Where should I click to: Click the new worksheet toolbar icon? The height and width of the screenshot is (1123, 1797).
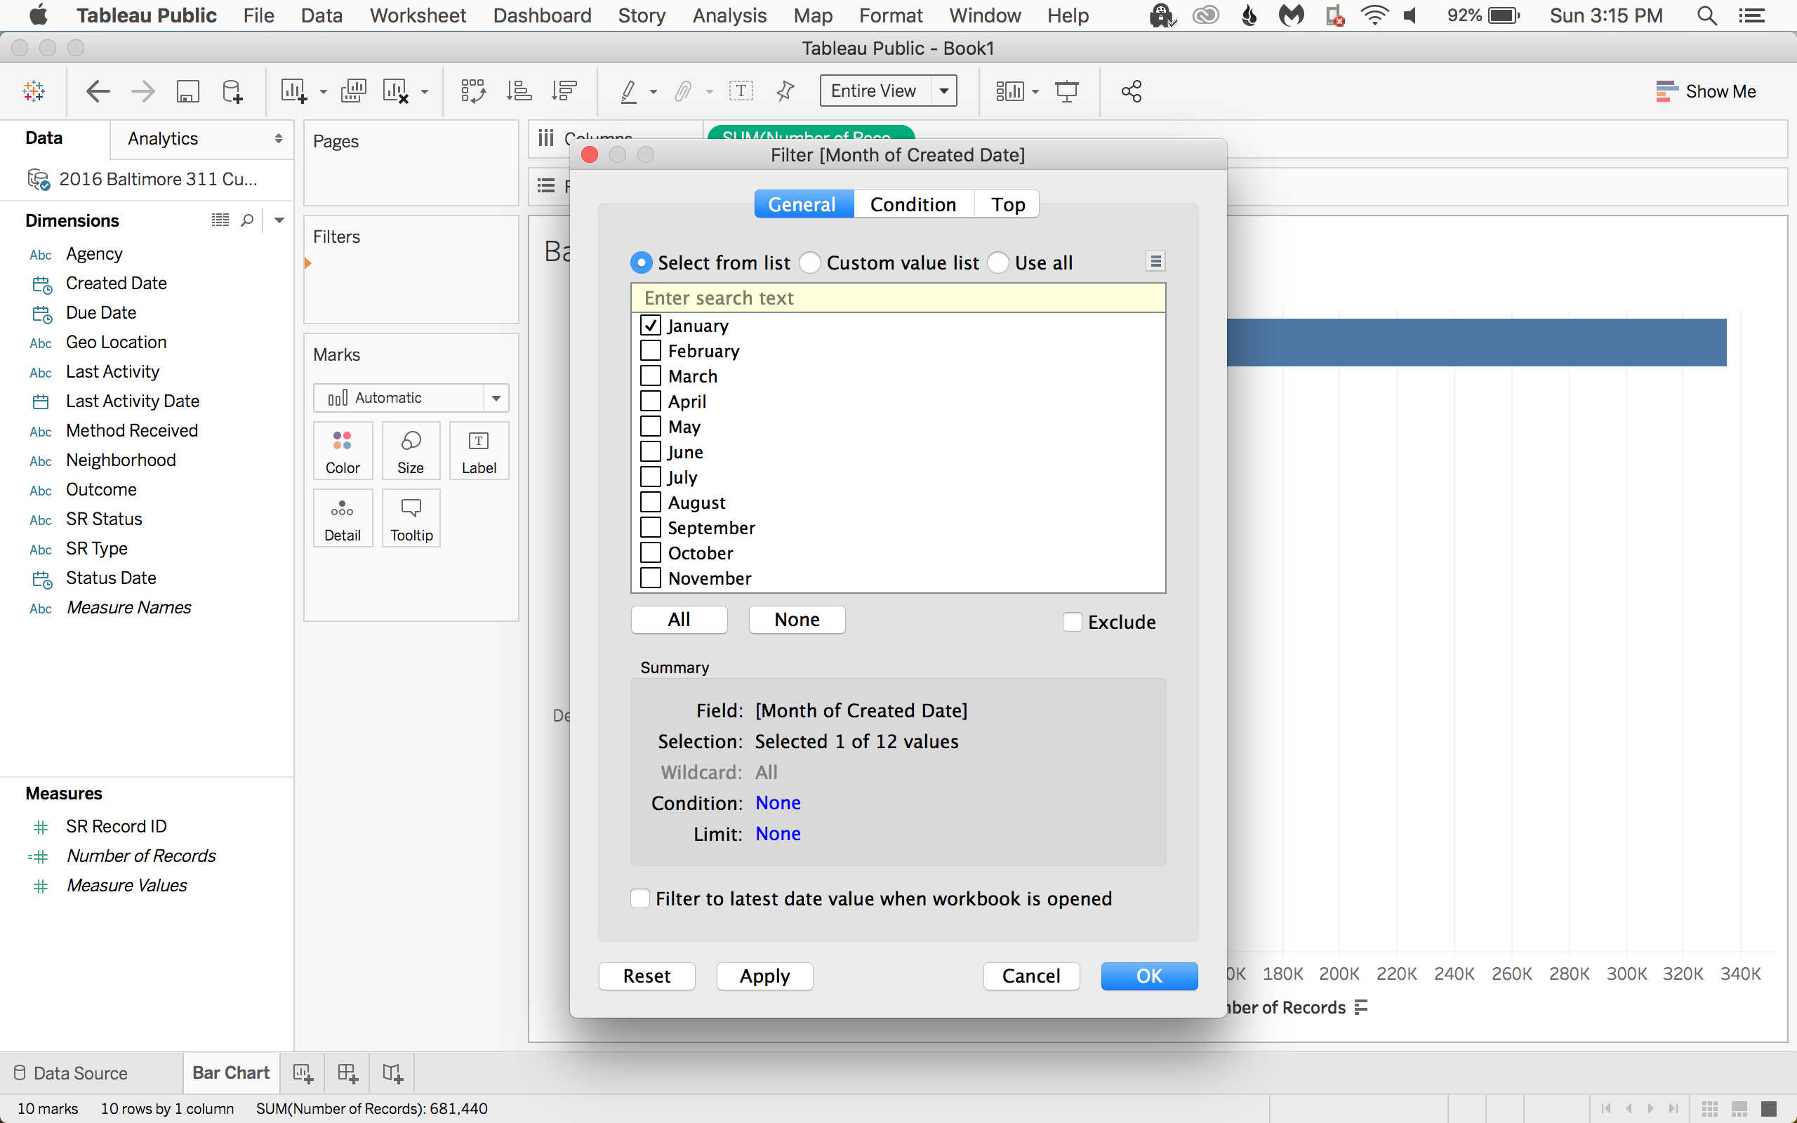click(293, 91)
